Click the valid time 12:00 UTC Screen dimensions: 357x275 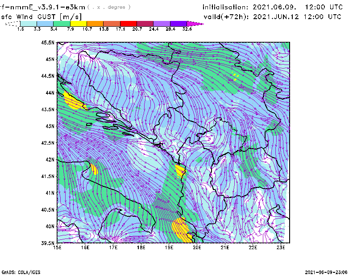322,17
